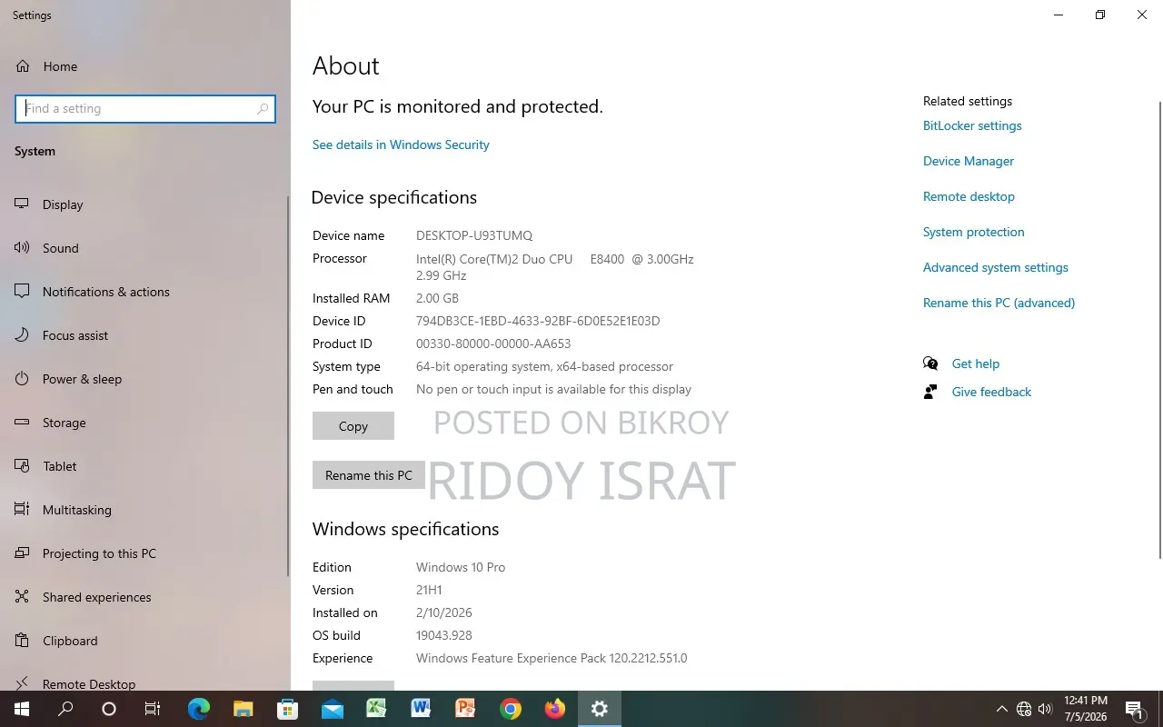
Task: Open Rename this PC (advanced) link
Action: coord(999,303)
